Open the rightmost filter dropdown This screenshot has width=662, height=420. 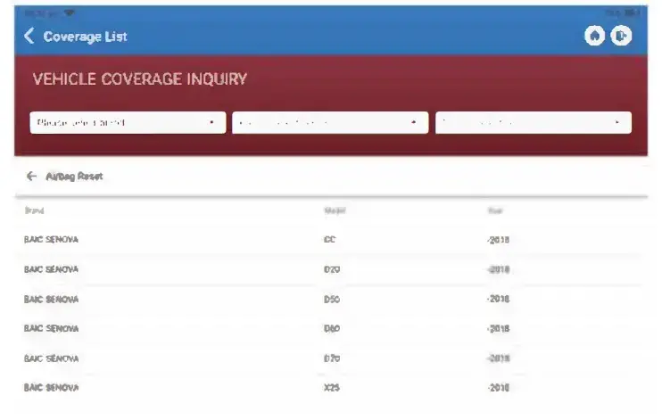tap(534, 123)
